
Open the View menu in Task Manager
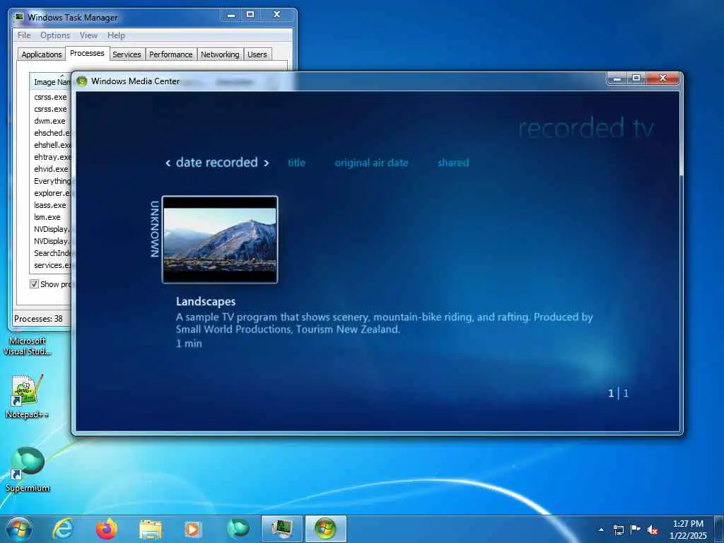click(x=88, y=35)
